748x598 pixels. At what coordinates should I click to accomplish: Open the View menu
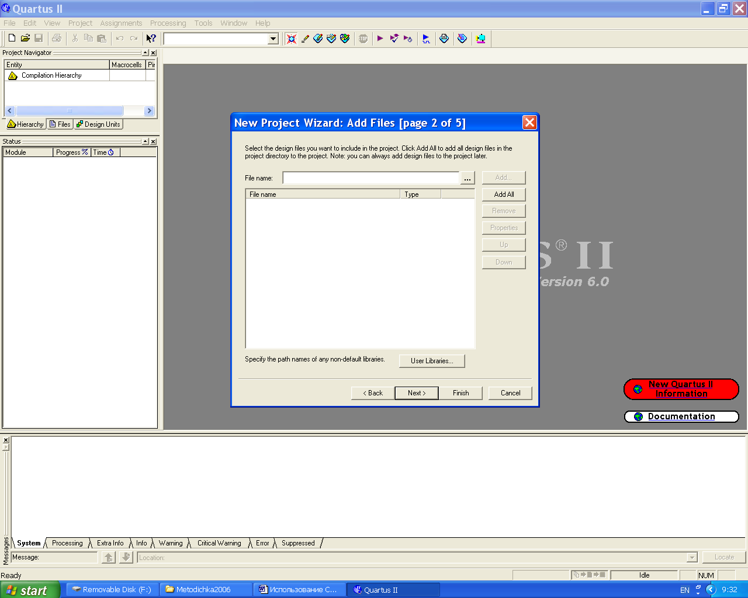52,23
